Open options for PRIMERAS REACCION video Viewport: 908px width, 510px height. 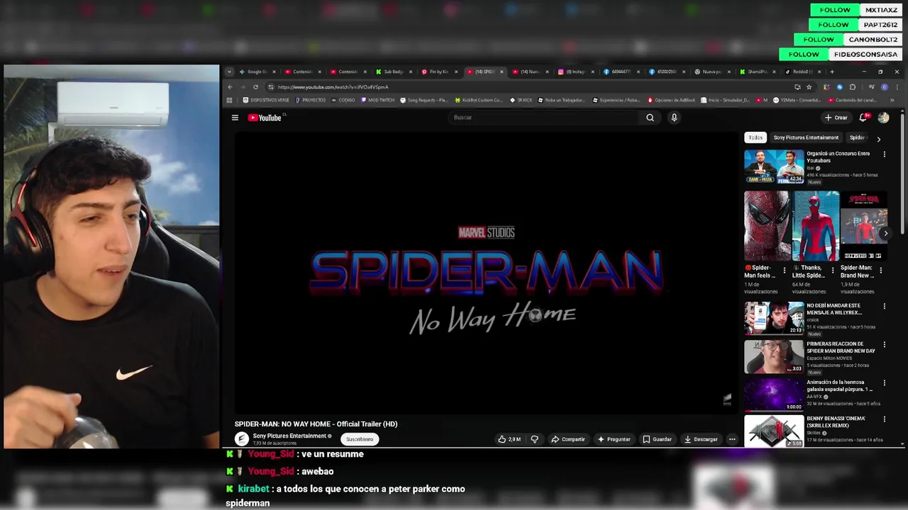[884, 344]
